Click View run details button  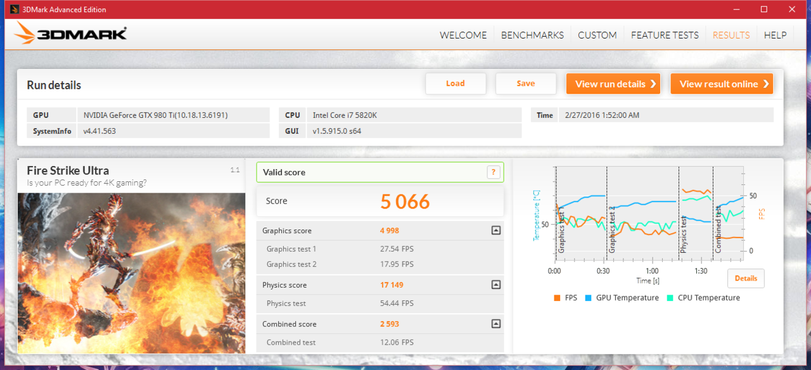[x=613, y=84]
